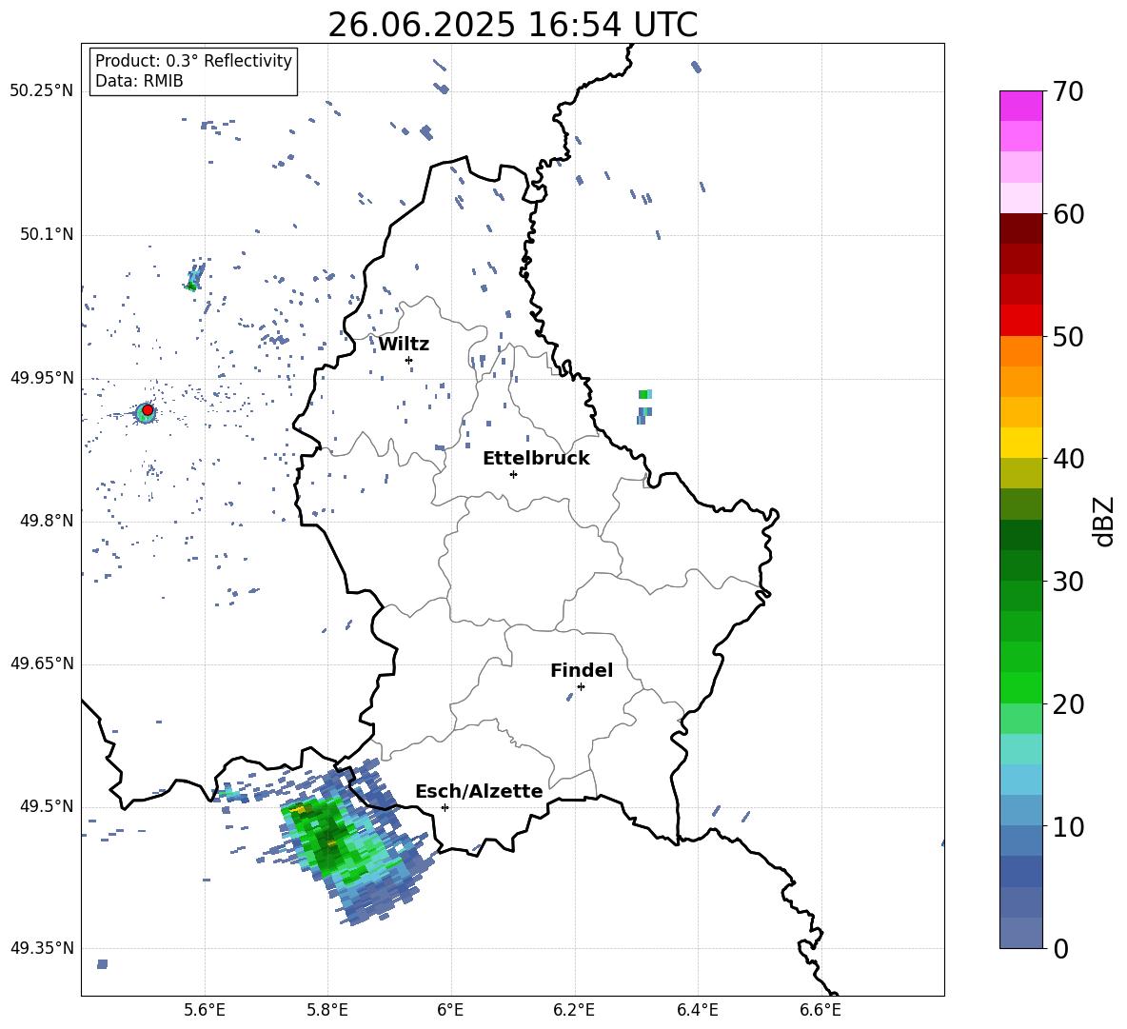Click the 49.8°N latitude tick label
Screen dimensions: 1127x1029
point(46,521)
